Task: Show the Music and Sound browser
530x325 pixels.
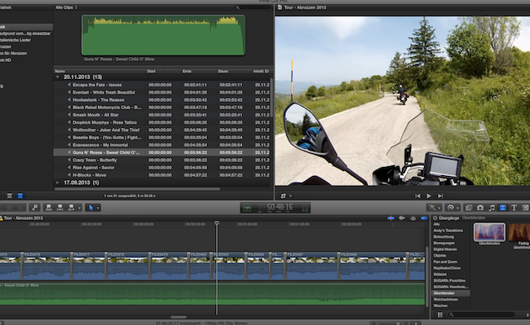Action: [x=492, y=208]
